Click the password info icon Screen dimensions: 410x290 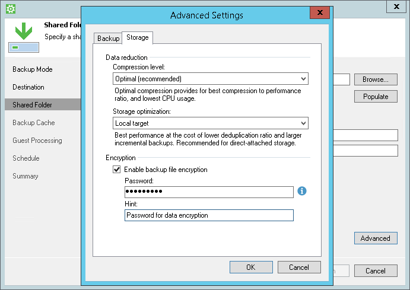pyautogui.click(x=302, y=191)
